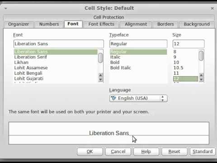Select the Font tab

73,24
